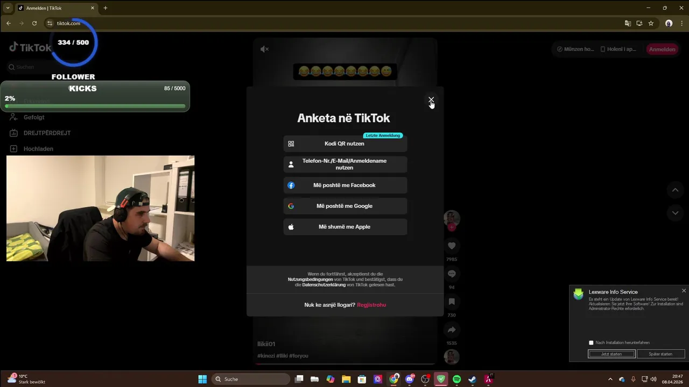This screenshot has height=387, width=689.
Task: Show hidden tray icons chevron
Action: click(610, 379)
